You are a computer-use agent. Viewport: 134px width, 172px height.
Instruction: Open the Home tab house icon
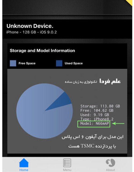click(24, 163)
